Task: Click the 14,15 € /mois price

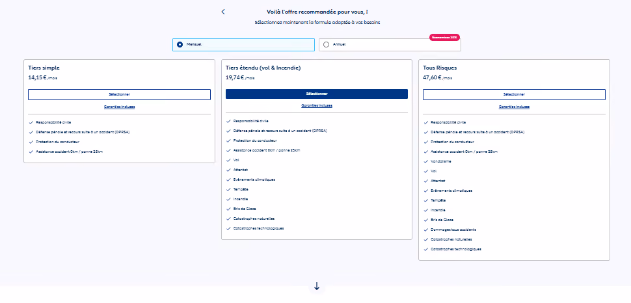Action: [x=43, y=77]
